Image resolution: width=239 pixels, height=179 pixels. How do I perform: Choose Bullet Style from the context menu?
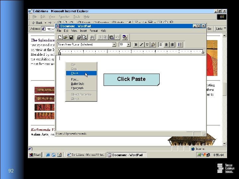click(81, 84)
